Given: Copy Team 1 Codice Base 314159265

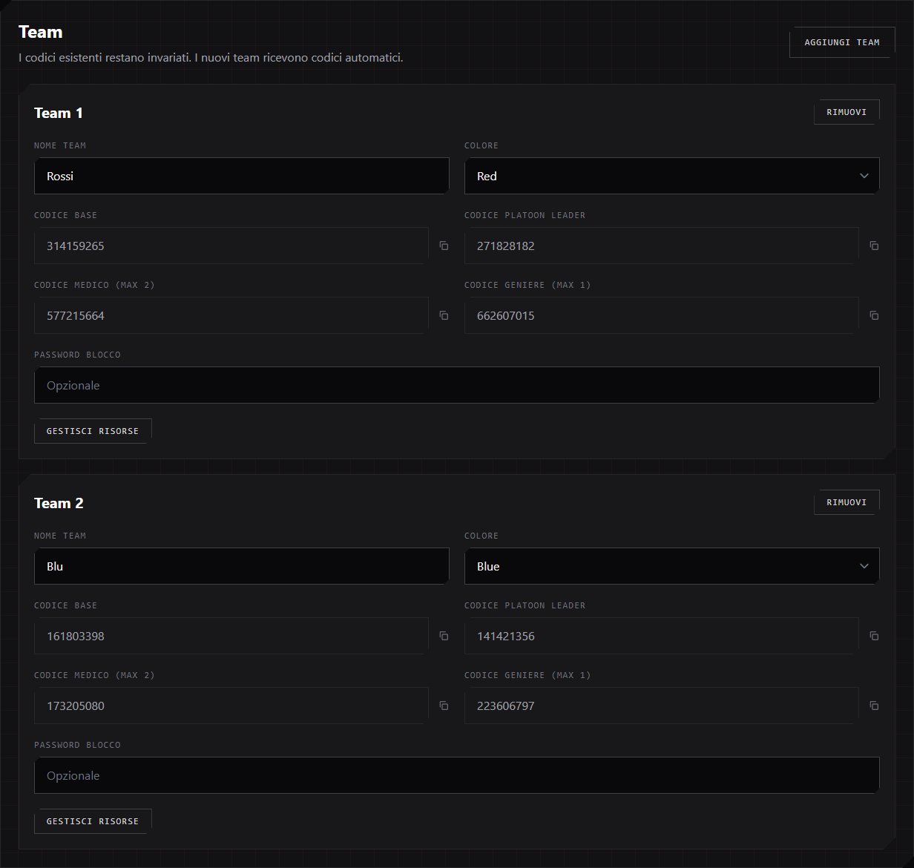Looking at the screenshot, I should 444,246.
